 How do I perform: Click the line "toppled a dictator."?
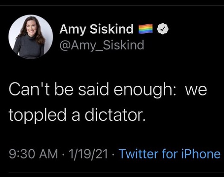click(x=77, y=114)
